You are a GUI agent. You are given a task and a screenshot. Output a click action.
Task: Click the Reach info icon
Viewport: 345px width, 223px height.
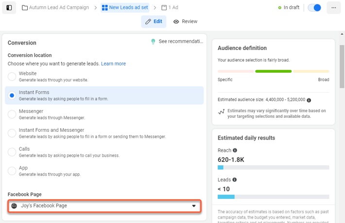[x=235, y=150]
